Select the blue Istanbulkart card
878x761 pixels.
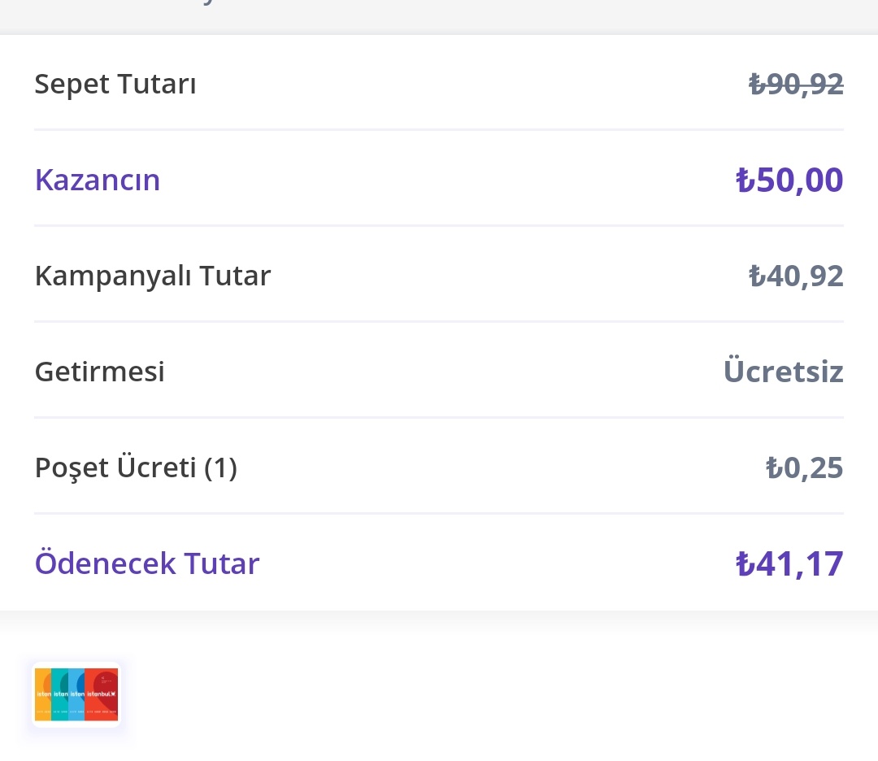76,694
